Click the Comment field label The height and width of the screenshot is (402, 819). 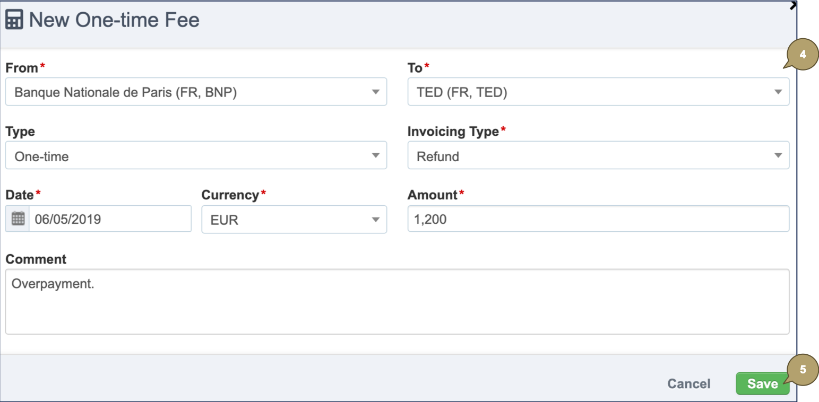coord(36,259)
